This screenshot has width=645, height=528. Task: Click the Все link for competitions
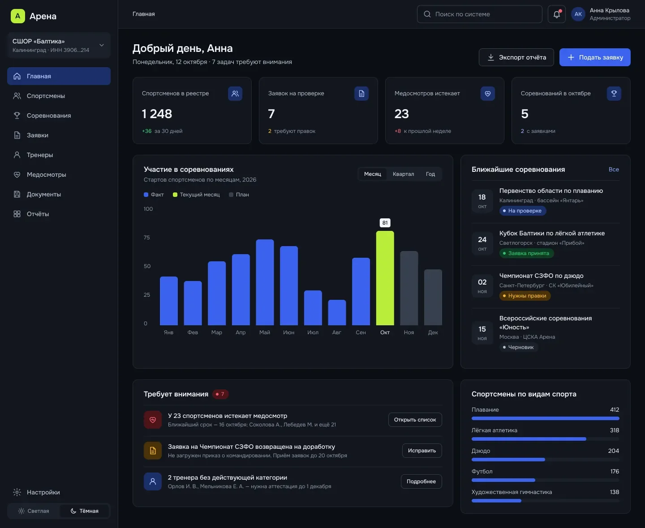[614, 170]
